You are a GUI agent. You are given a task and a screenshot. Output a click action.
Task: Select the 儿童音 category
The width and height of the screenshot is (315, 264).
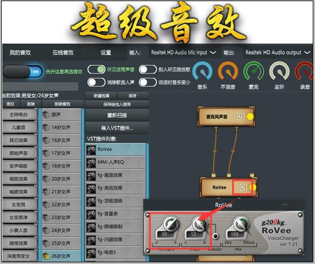point(20,127)
